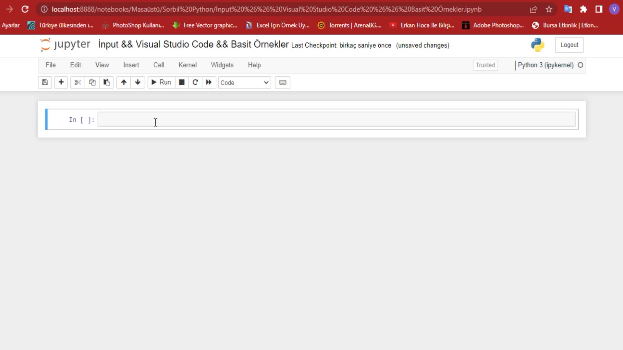The width and height of the screenshot is (623, 350).
Task: Click the save and checkpoint icon
Action: pyautogui.click(x=45, y=82)
